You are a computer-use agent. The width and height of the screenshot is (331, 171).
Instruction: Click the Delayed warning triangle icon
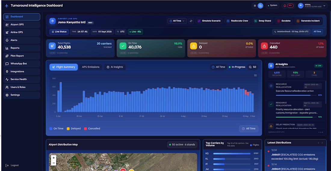tap(193, 46)
